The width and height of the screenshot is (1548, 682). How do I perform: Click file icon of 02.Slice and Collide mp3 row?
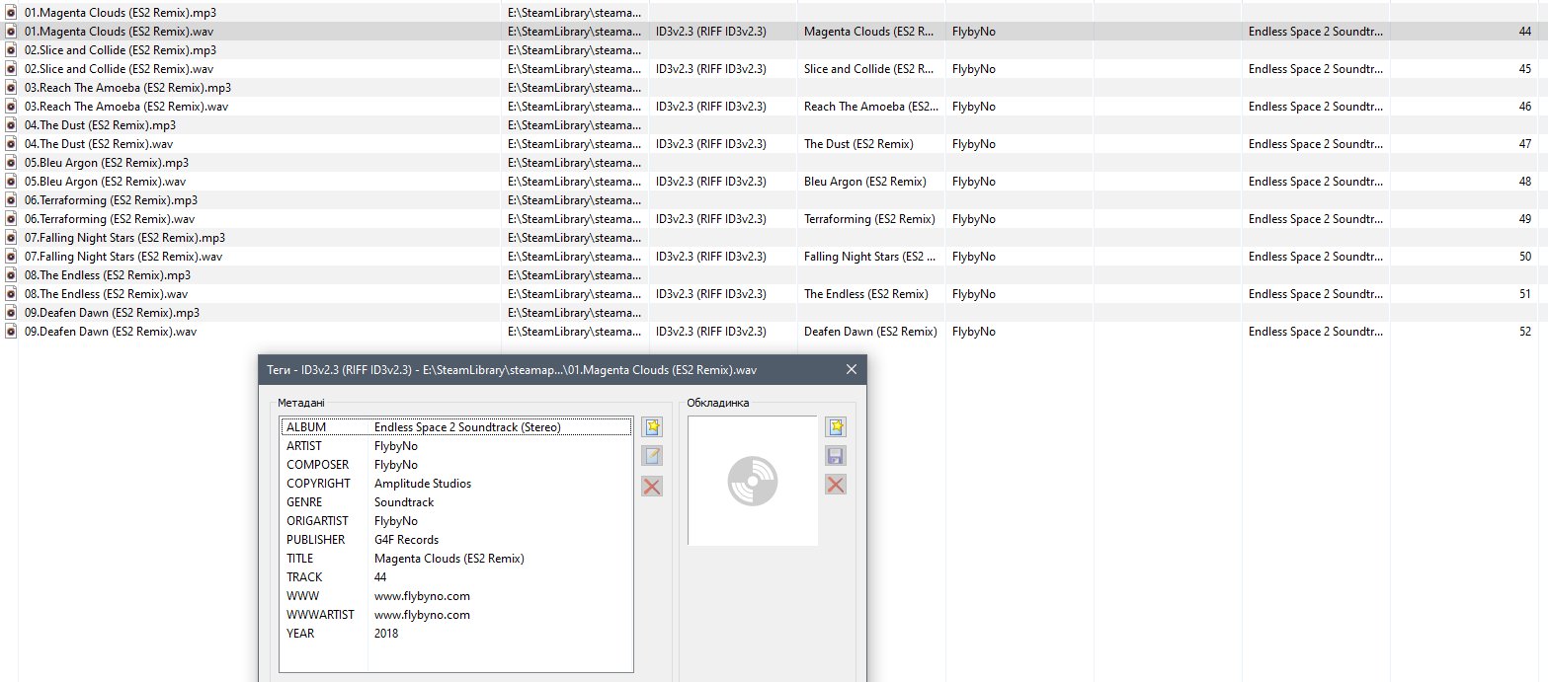(x=12, y=50)
